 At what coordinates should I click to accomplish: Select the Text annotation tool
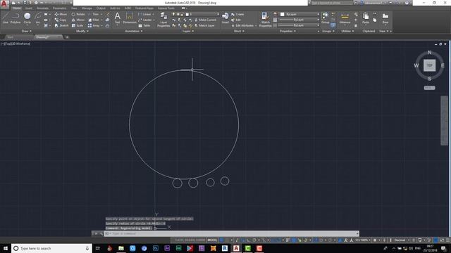point(118,18)
